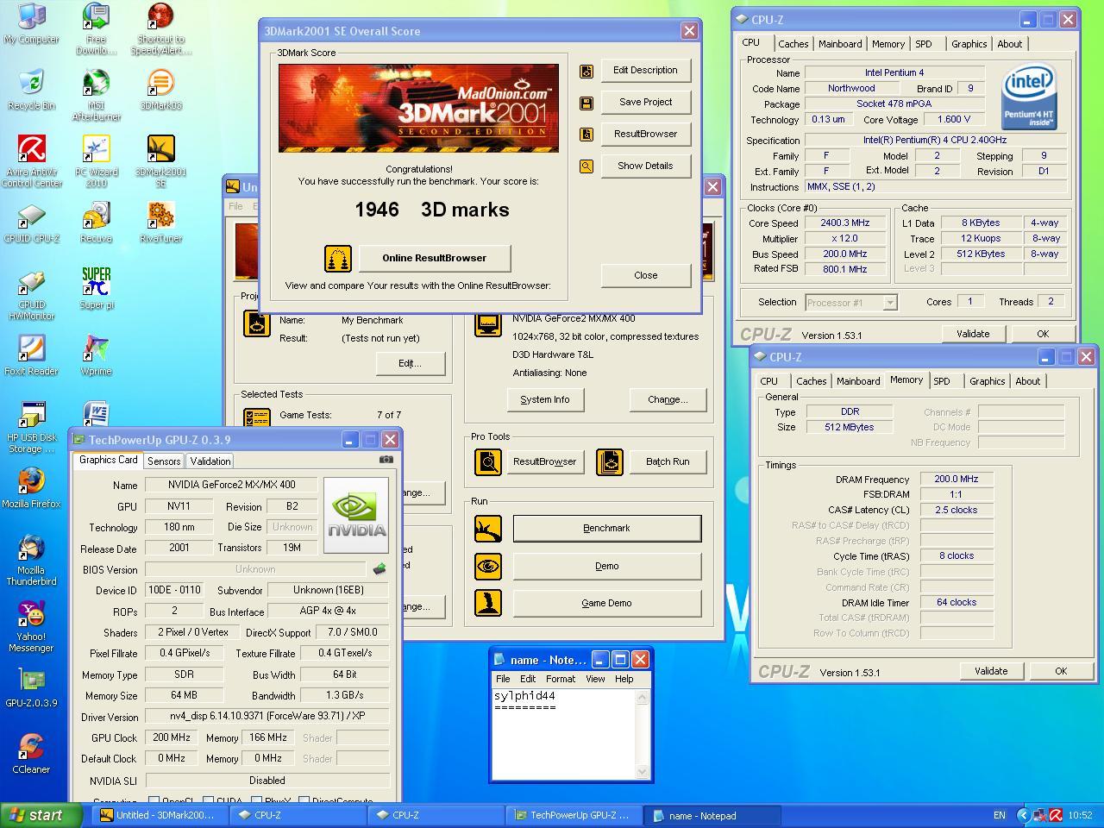This screenshot has height=828, width=1104.
Task: Click the BIOS save chip icon in GPU-Z
Action: click(x=379, y=569)
